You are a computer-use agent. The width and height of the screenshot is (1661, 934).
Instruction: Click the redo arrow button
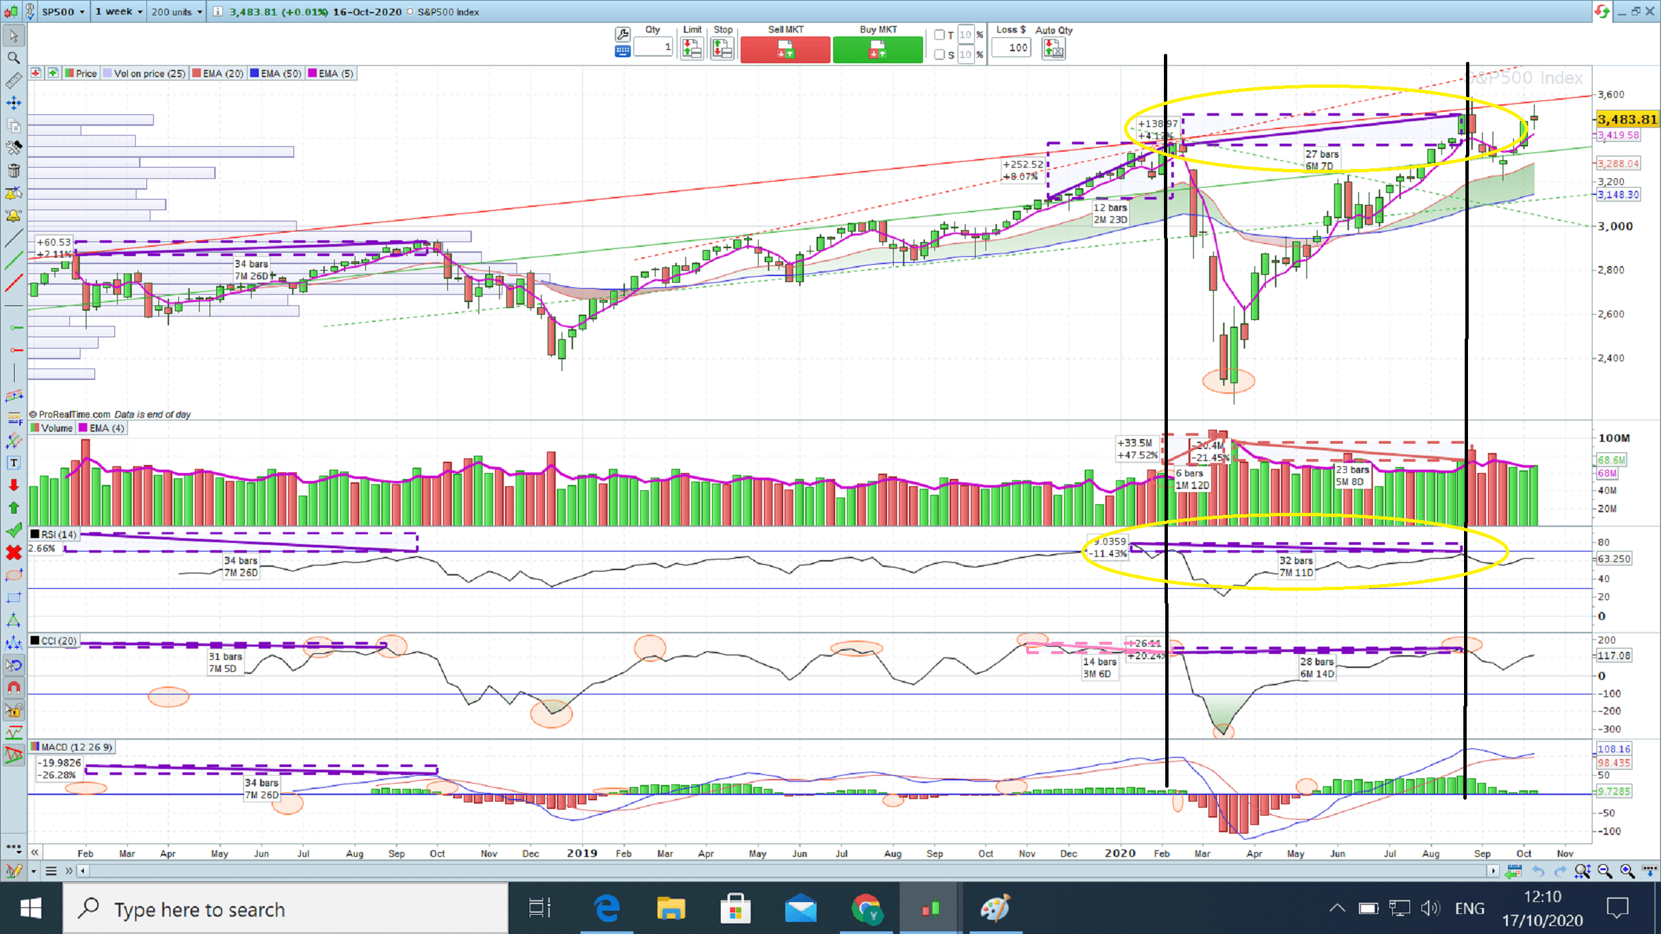pos(1560,871)
